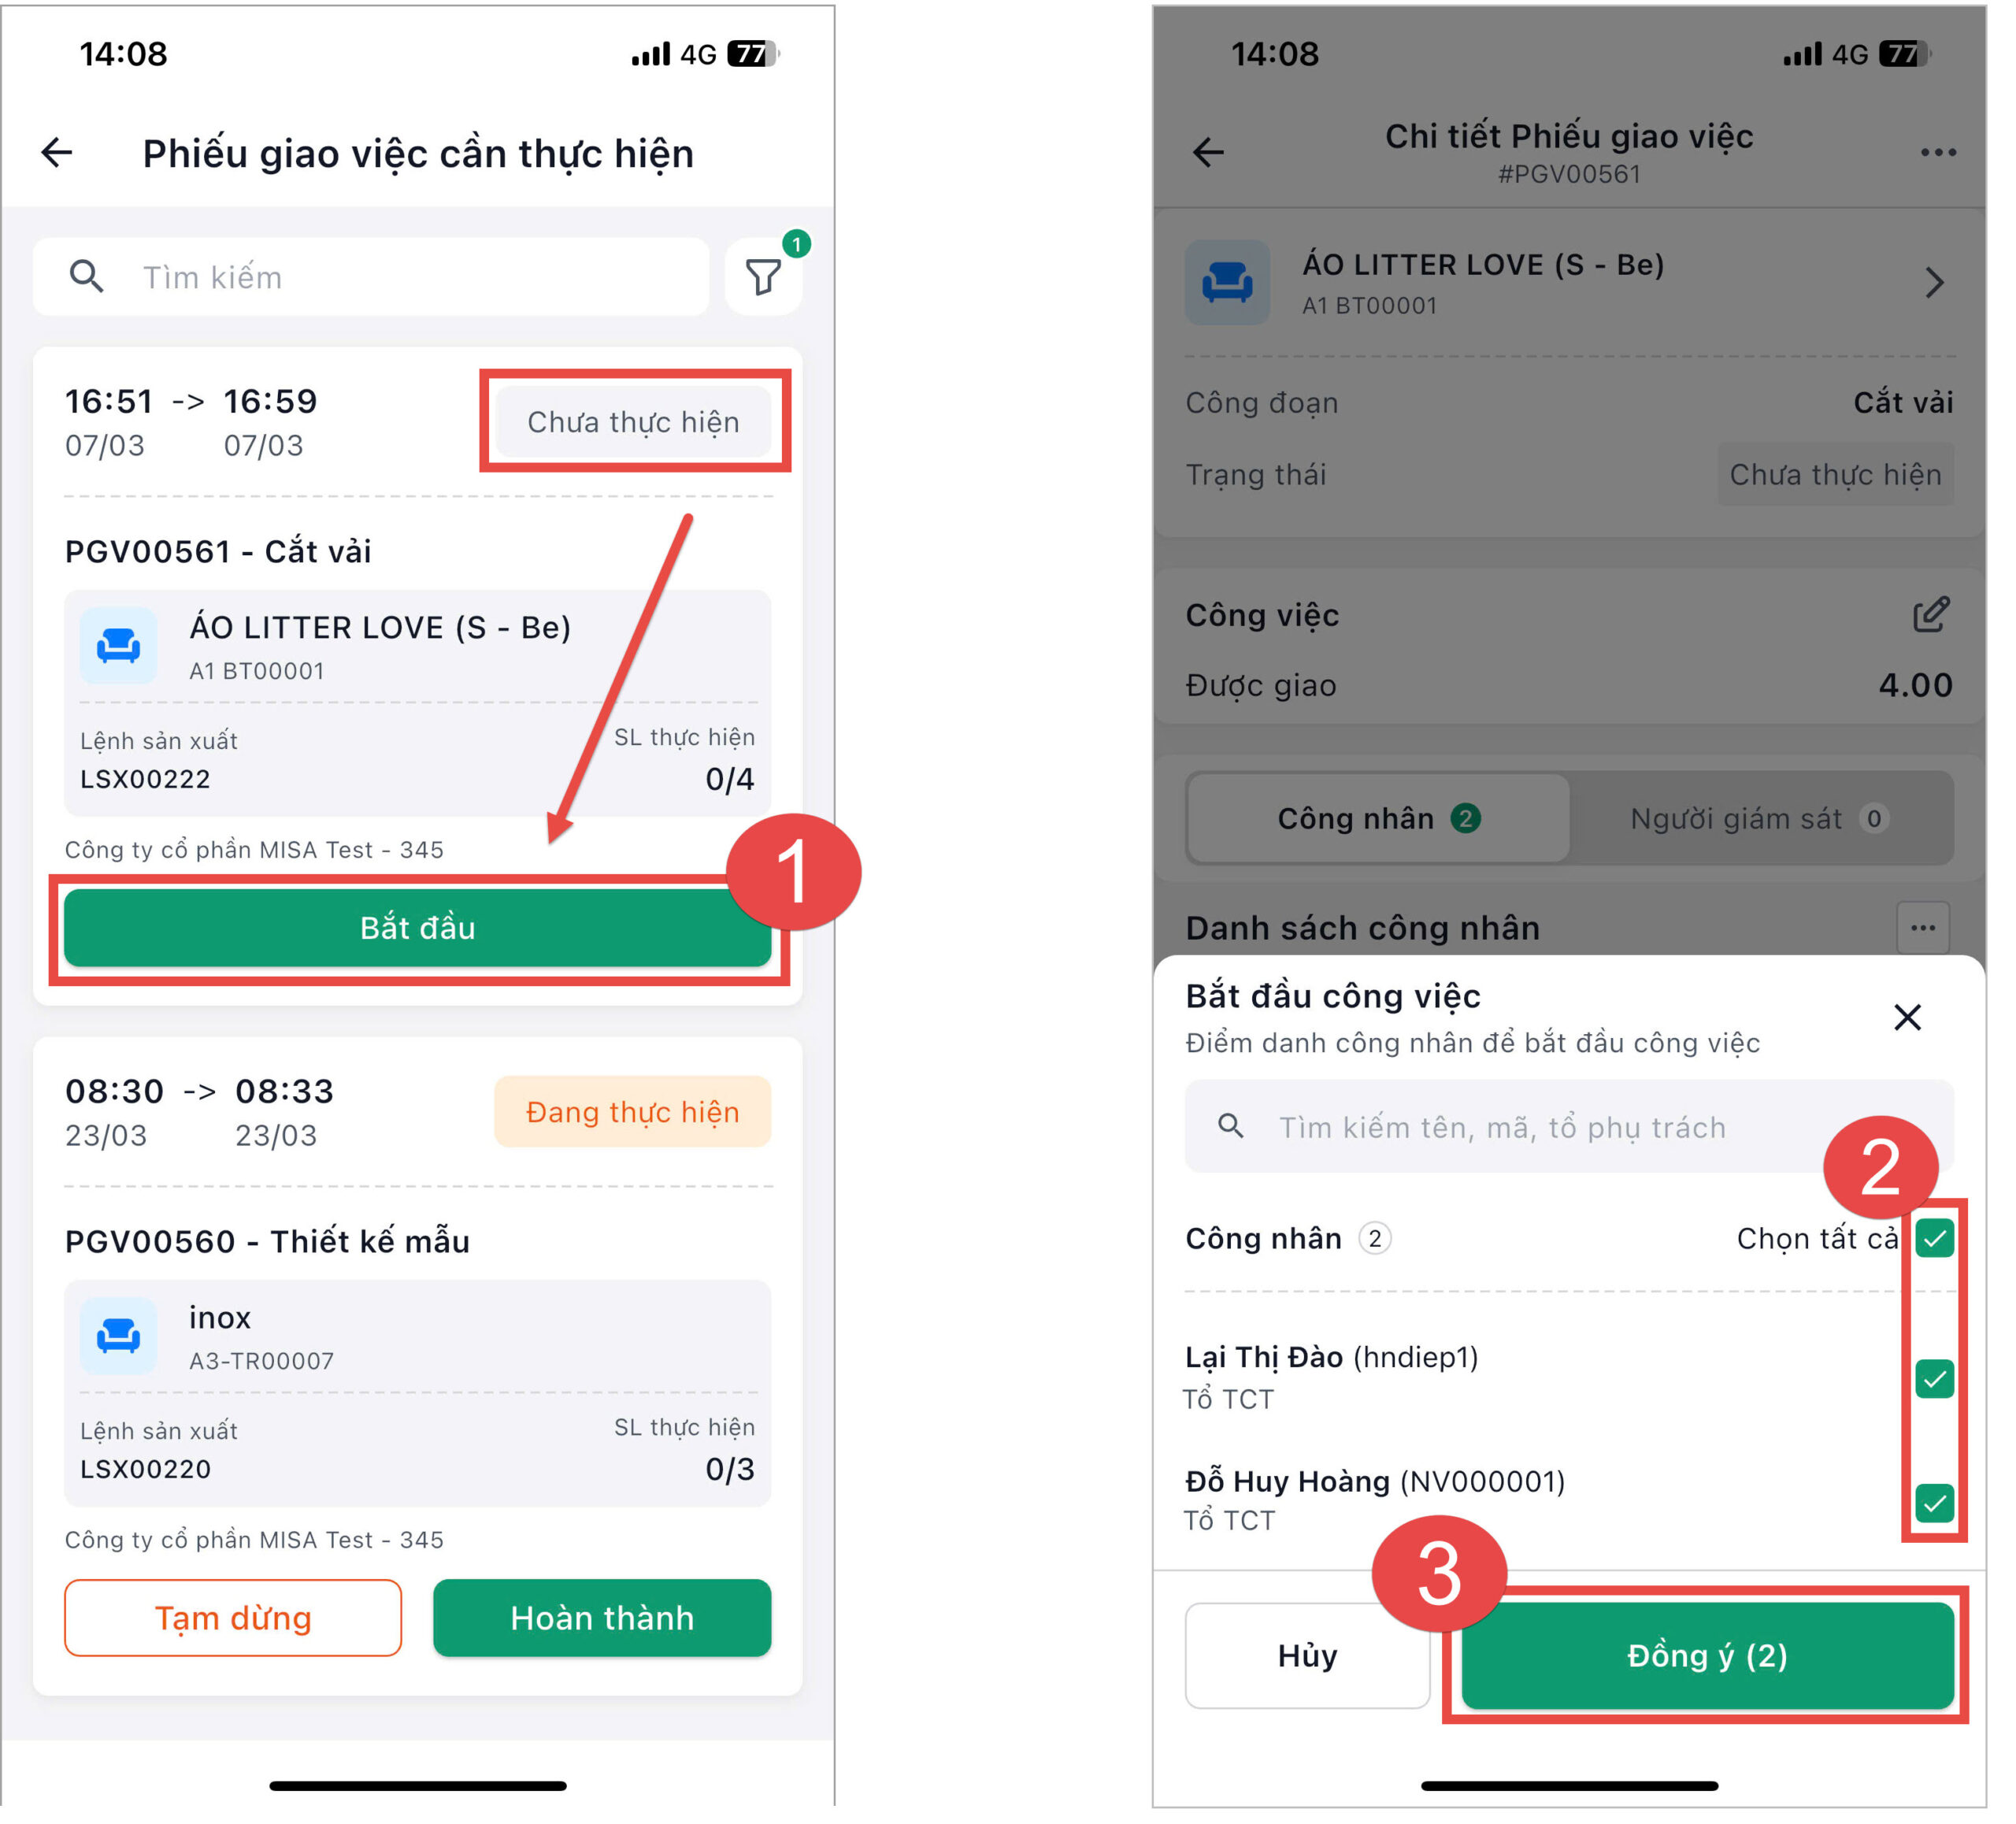The height and width of the screenshot is (1824, 2016).
Task: Edit the Công việc section with pencil icon
Action: click(x=1931, y=615)
